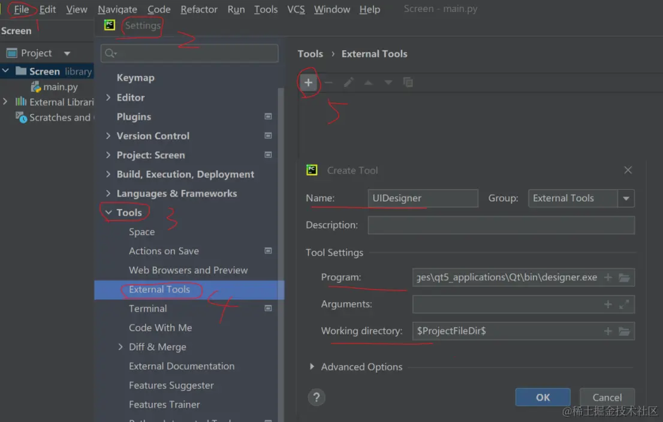Viewport: 663px width, 422px height.
Task: Click the main.py Python file icon
Action: (x=36, y=87)
